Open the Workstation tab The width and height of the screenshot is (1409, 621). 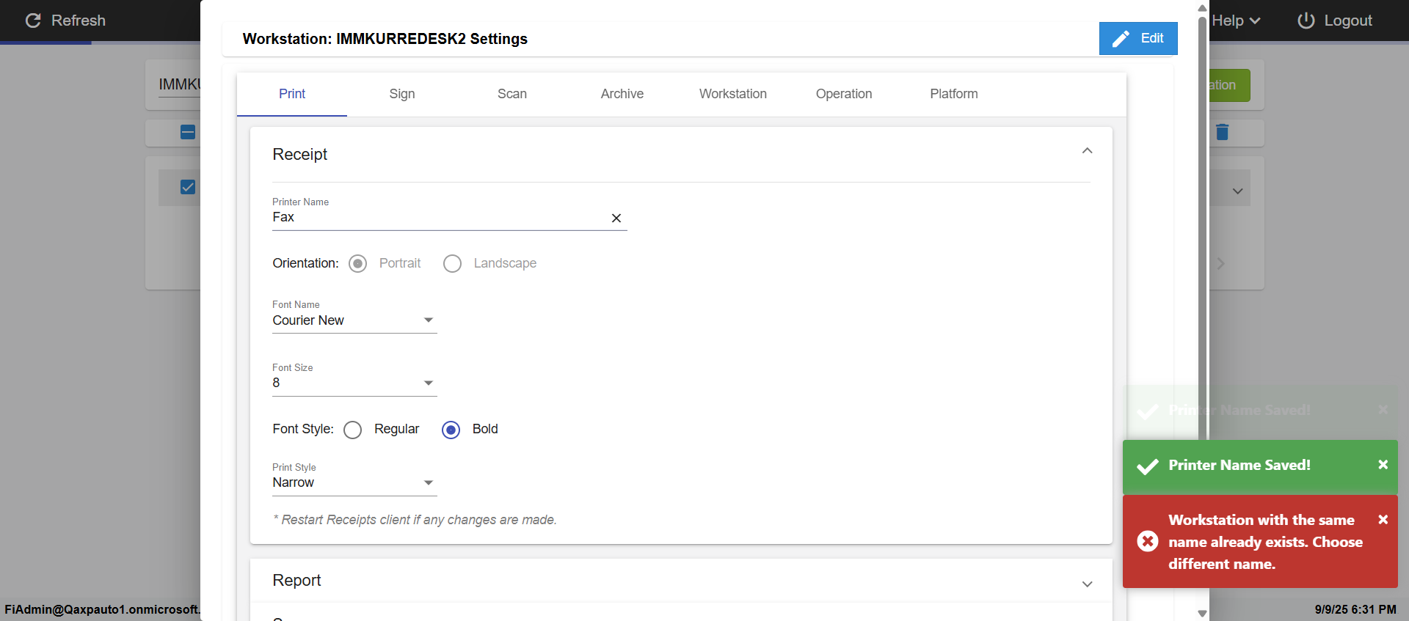(732, 94)
